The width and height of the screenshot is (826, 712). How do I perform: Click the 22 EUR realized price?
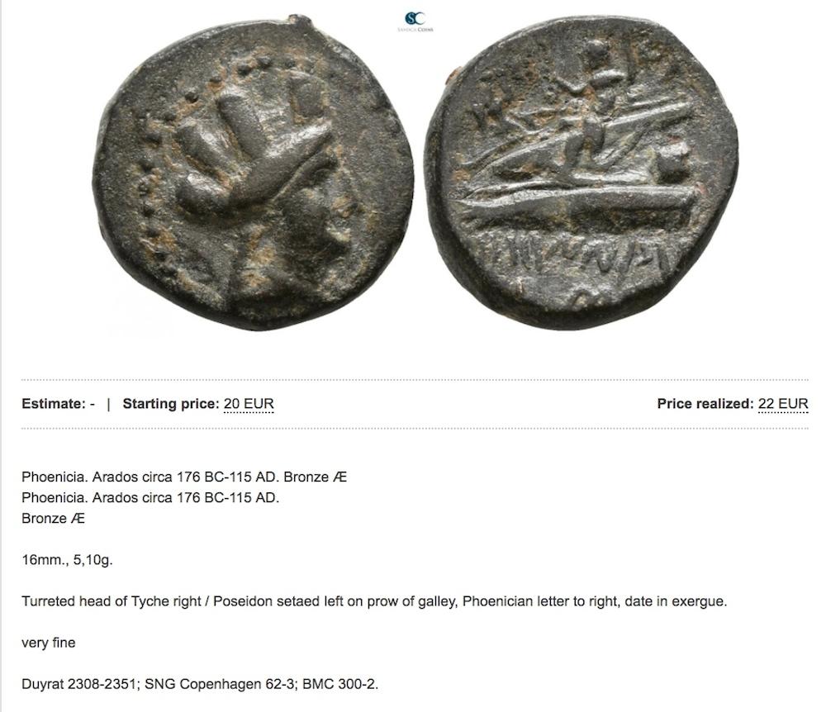pyautogui.click(x=783, y=404)
